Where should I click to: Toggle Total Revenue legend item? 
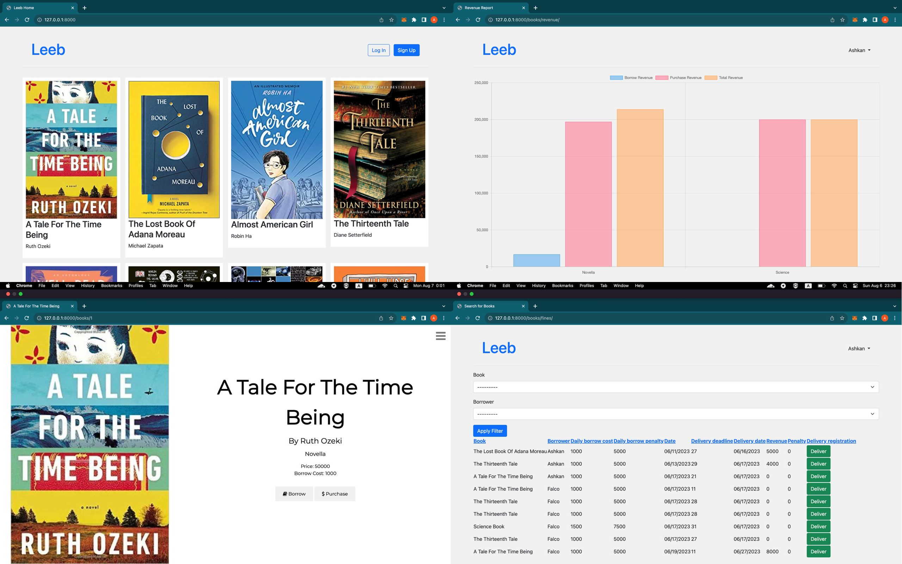point(723,78)
